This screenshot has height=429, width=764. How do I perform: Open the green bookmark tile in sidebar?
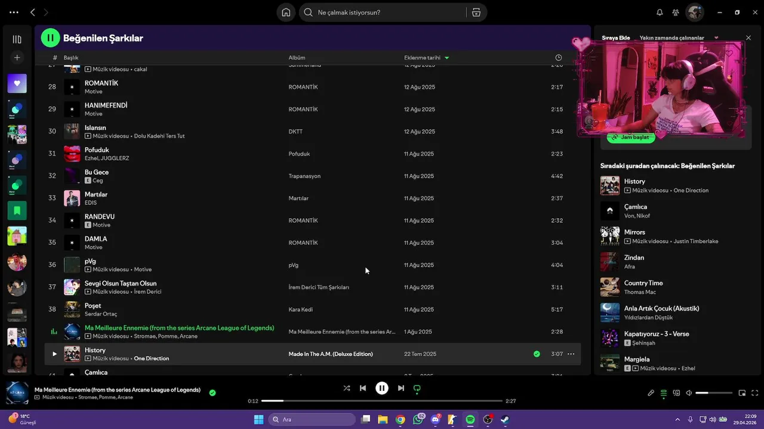(x=17, y=210)
